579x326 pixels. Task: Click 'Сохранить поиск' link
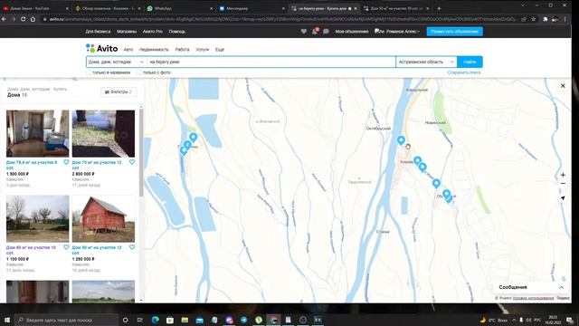click(464, 72)
